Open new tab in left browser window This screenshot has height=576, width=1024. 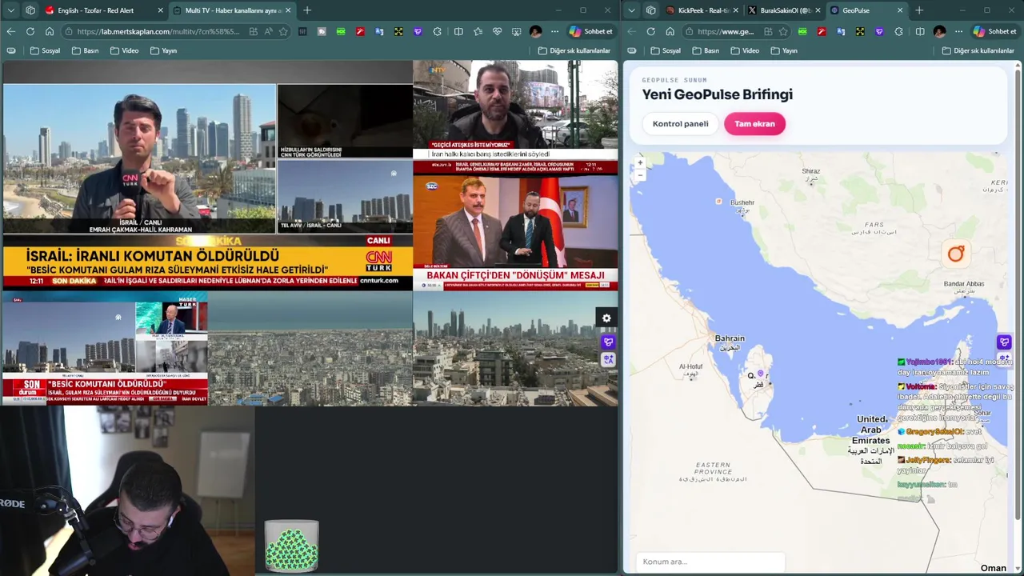tap(307, 10)
